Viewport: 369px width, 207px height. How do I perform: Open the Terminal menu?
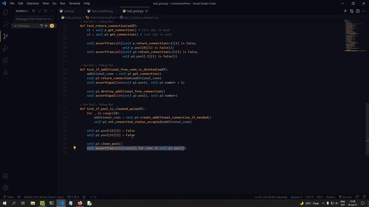click(x=74, y=3)
